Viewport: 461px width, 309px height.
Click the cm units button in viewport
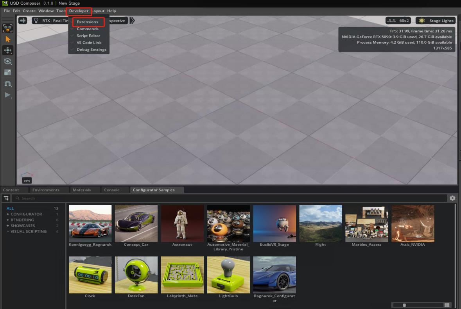[27, 180]
